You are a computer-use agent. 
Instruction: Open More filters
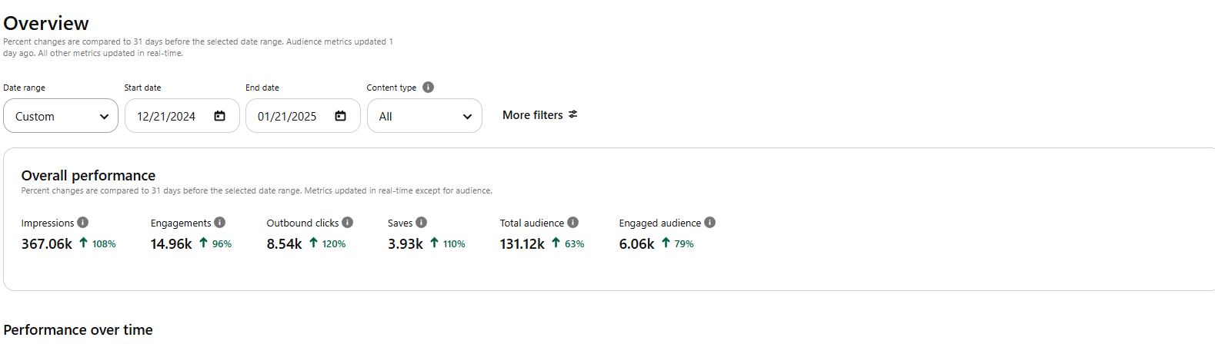tap(539, 115)
